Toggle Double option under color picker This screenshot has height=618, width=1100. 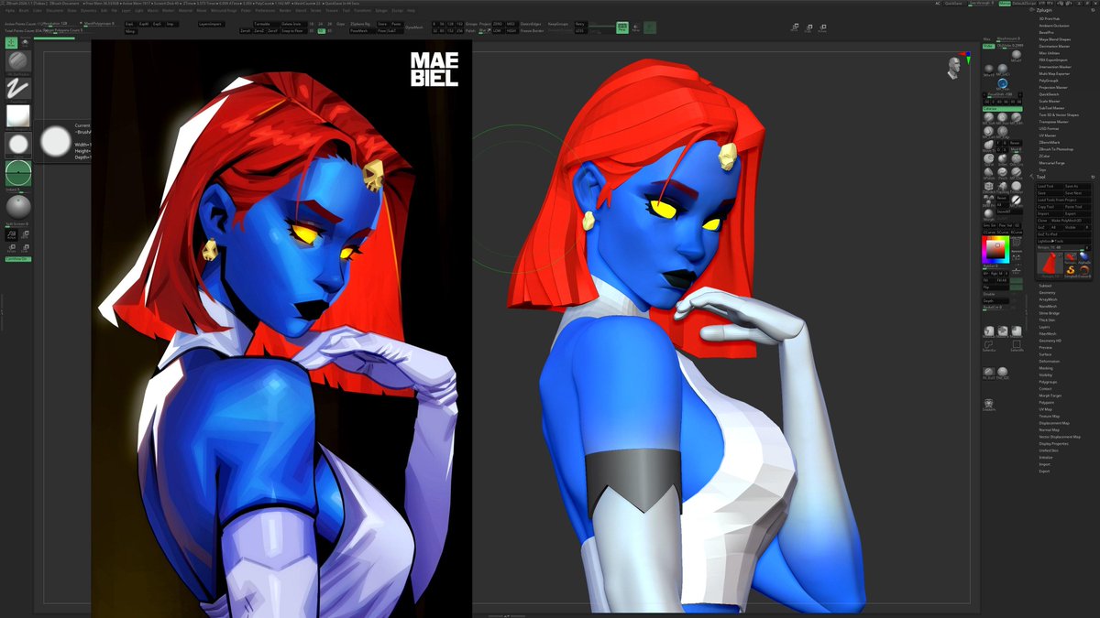coord(995,294)
